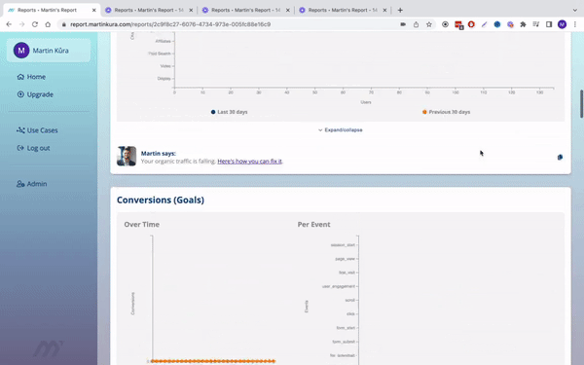
Task: Switch to the fourth Martin's Report tab
Action: tap(343, 10)
